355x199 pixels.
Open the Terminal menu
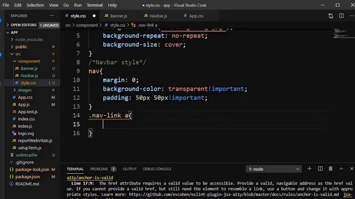tap(95, 5)
